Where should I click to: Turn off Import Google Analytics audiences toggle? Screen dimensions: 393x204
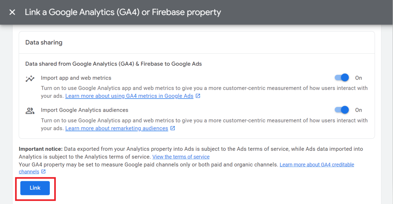click(x=342, y=110)
